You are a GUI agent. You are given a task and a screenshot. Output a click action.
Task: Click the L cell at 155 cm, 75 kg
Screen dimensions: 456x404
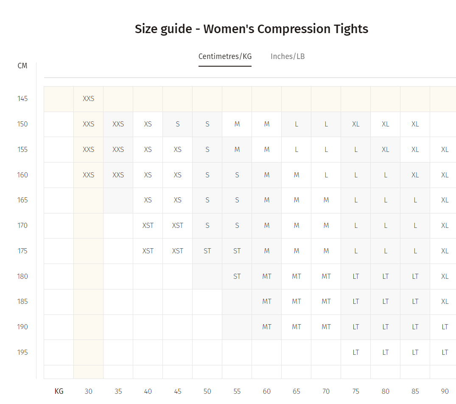pyautogui.click(x=355, y=149)
